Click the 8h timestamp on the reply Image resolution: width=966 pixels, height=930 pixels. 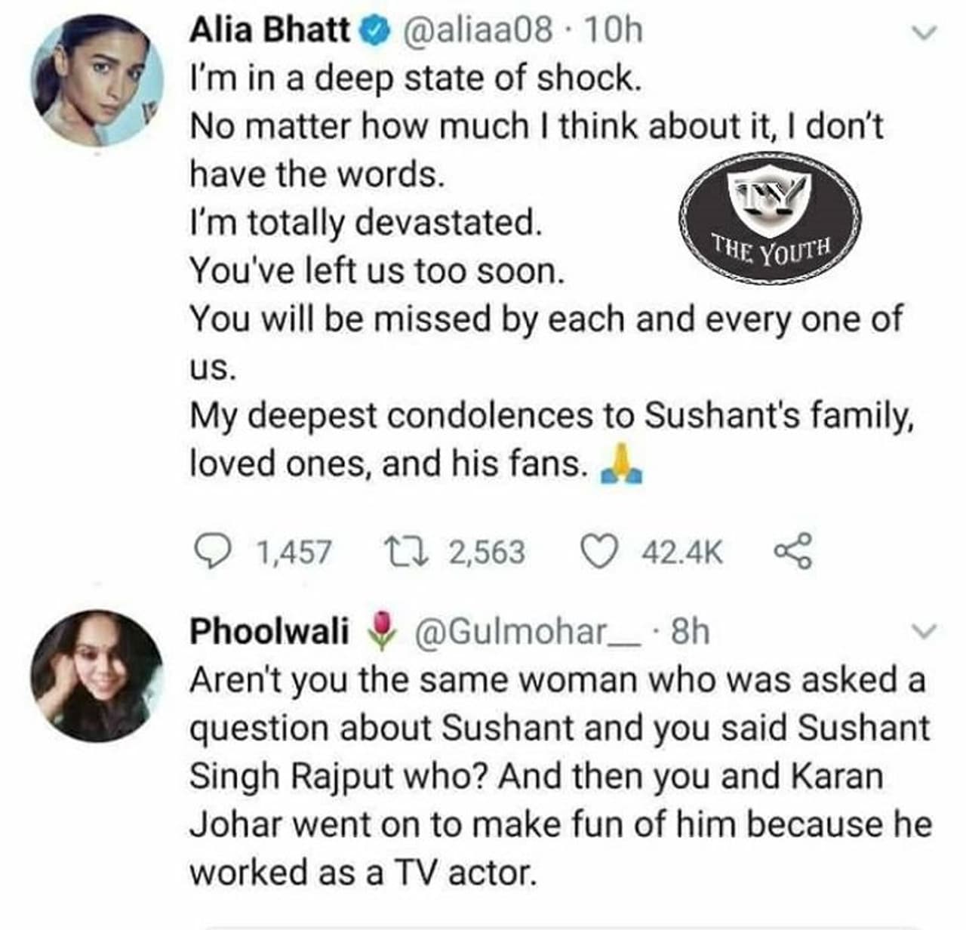690,632
